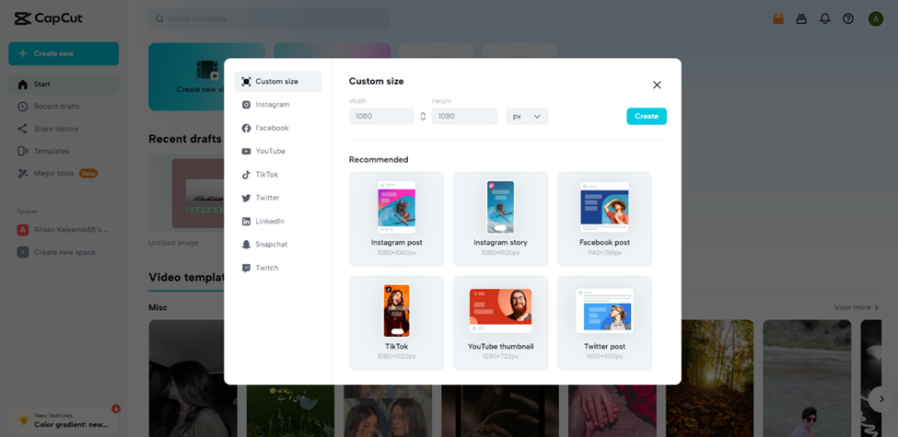Viewport: 898px width, 437px height.
Task: Open Ahsan Kaleem685's space
Action: pos(64,230)
